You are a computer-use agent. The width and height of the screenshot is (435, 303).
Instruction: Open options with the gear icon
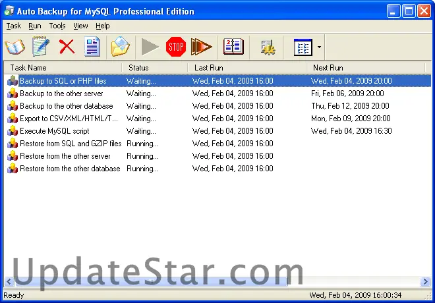(268, 47)
